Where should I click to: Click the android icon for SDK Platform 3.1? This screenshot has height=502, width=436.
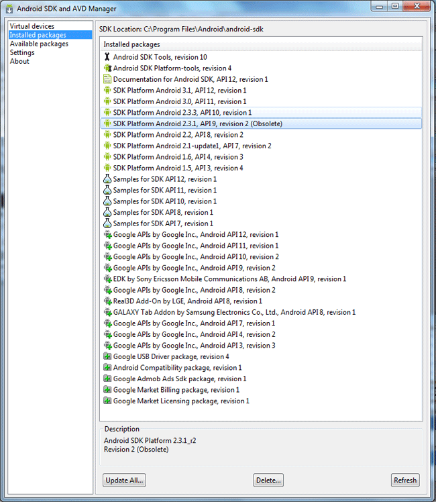tap(107, 91)
